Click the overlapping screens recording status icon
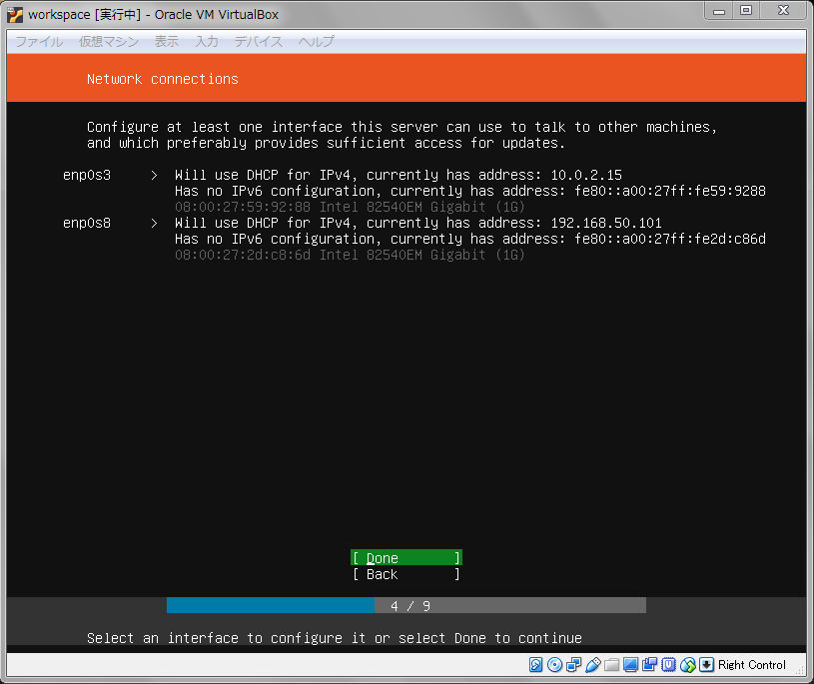 coord(649,665)
